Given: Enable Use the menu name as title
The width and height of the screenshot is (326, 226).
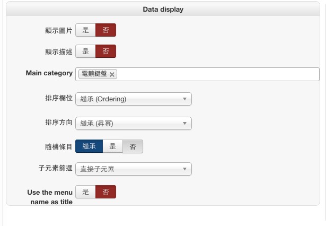Looking at the screenshot, I should [x=85, y=192].
